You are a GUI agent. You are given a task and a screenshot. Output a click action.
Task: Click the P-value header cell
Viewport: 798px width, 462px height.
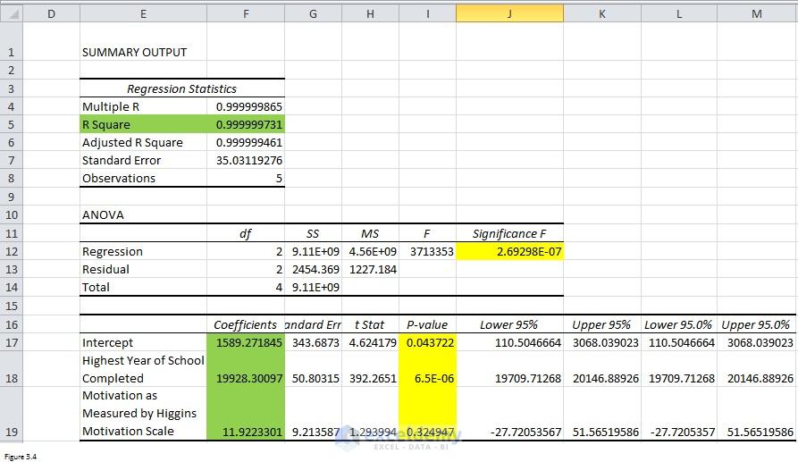(427, 324)
